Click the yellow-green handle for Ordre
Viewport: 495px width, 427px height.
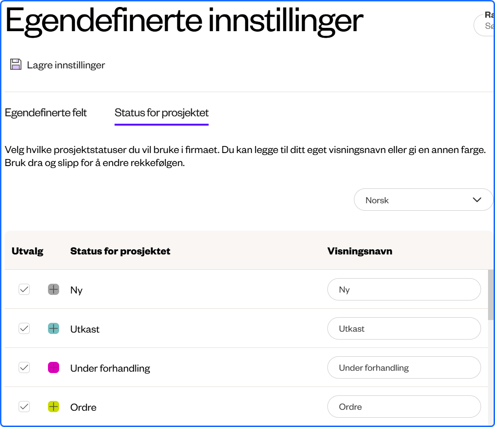coord(54,407)
